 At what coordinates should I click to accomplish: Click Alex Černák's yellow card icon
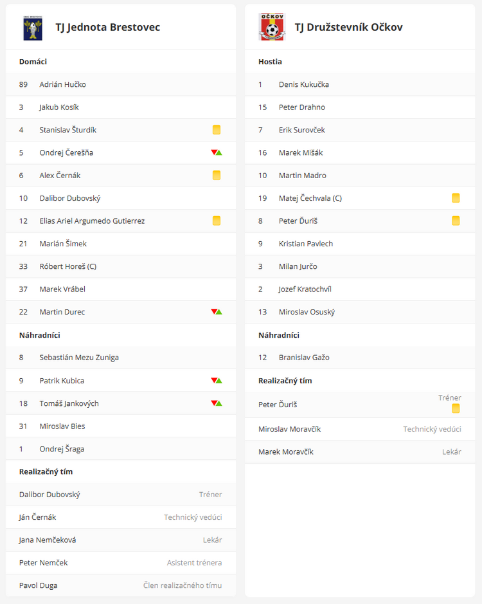point(217,175)
